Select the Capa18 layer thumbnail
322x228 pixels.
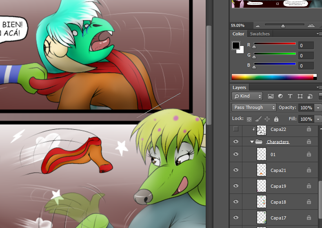[x=262, y=202]
